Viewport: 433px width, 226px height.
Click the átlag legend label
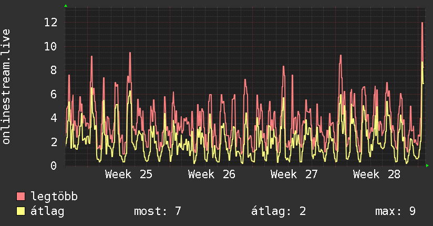[47, 211]
